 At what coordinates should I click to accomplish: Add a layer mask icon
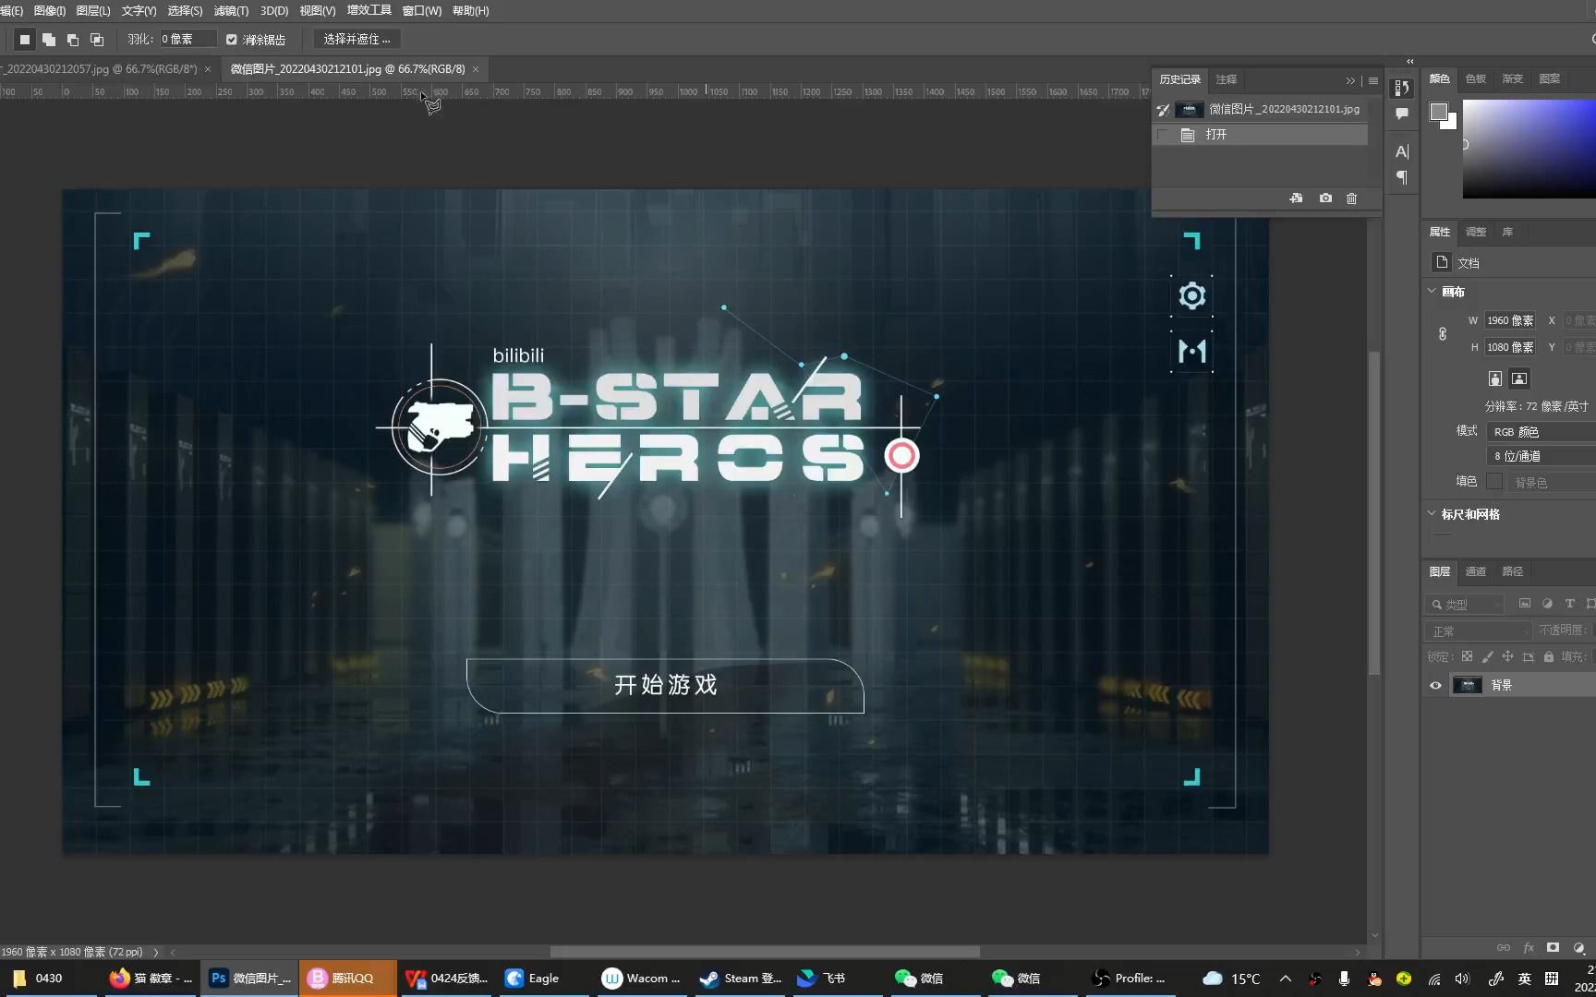click(x=1554, y=948)
